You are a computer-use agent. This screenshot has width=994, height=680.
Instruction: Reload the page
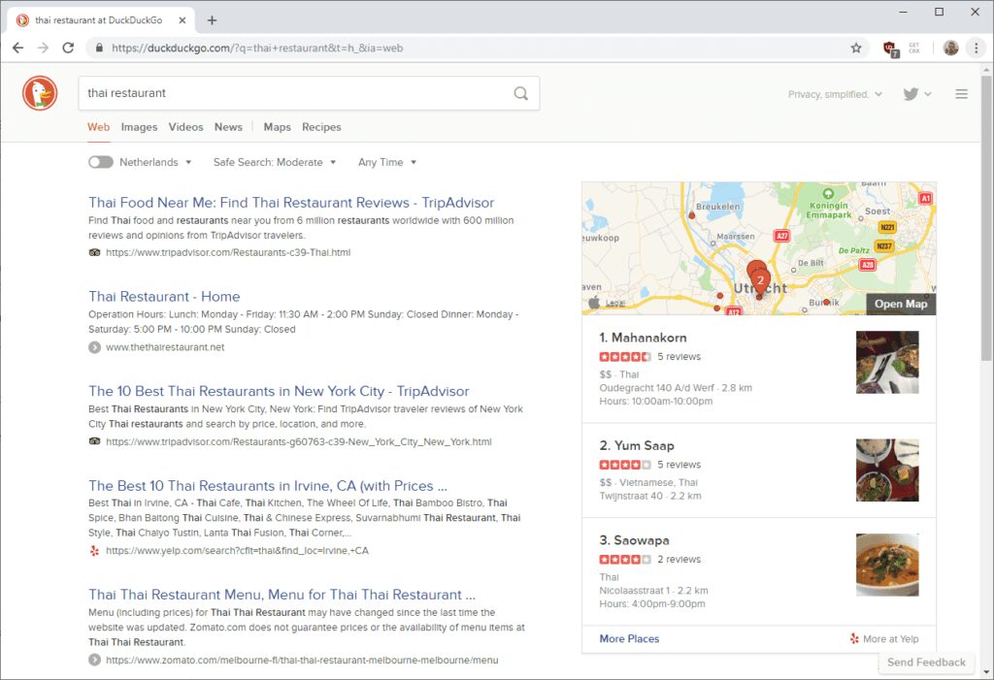(67, 47)
